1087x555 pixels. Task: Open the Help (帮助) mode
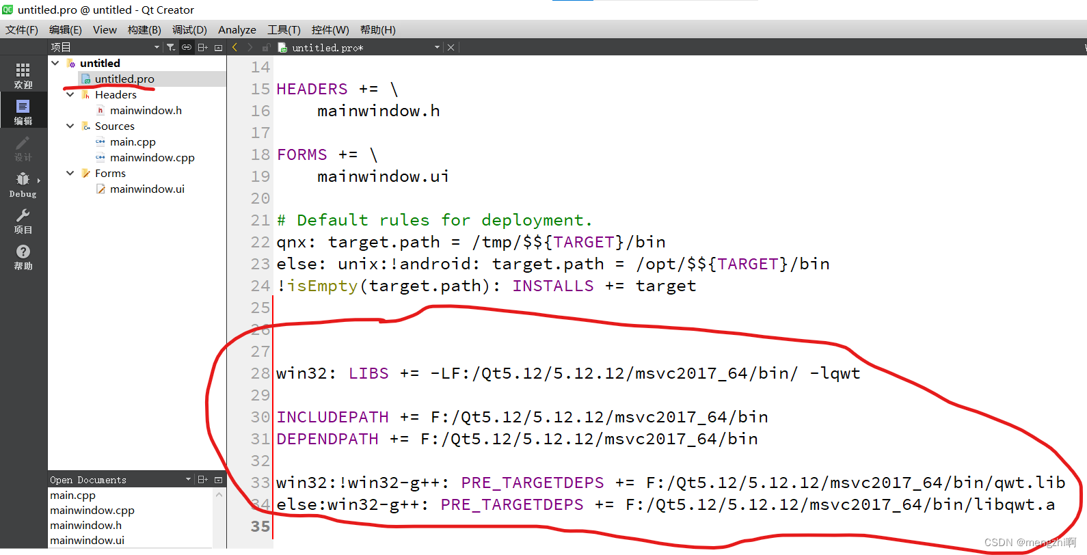click(x=23, y=257)
